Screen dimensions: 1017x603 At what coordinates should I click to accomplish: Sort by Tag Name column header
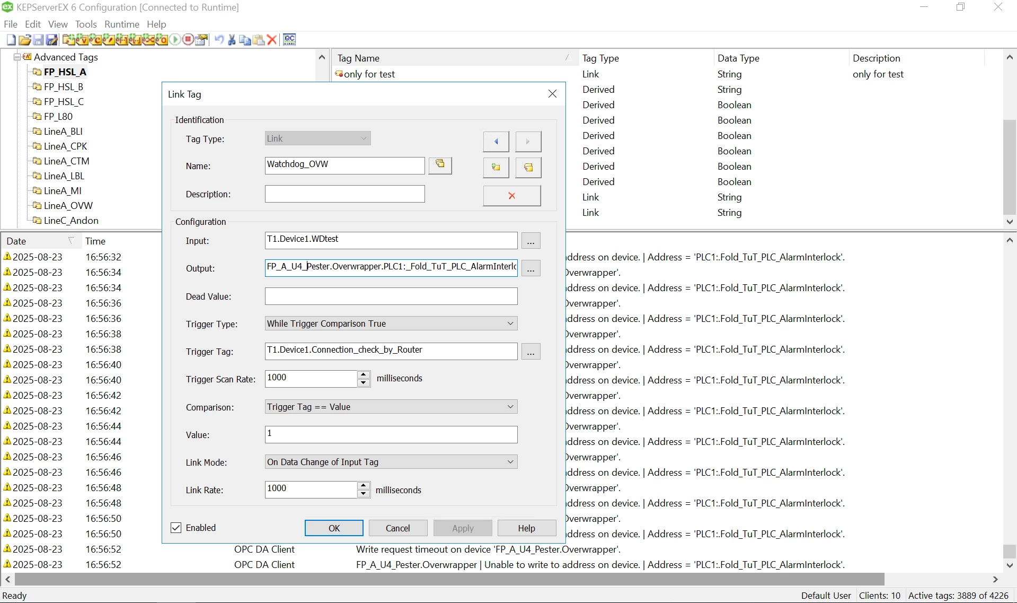pyautogui.click(x=455, y=58)
